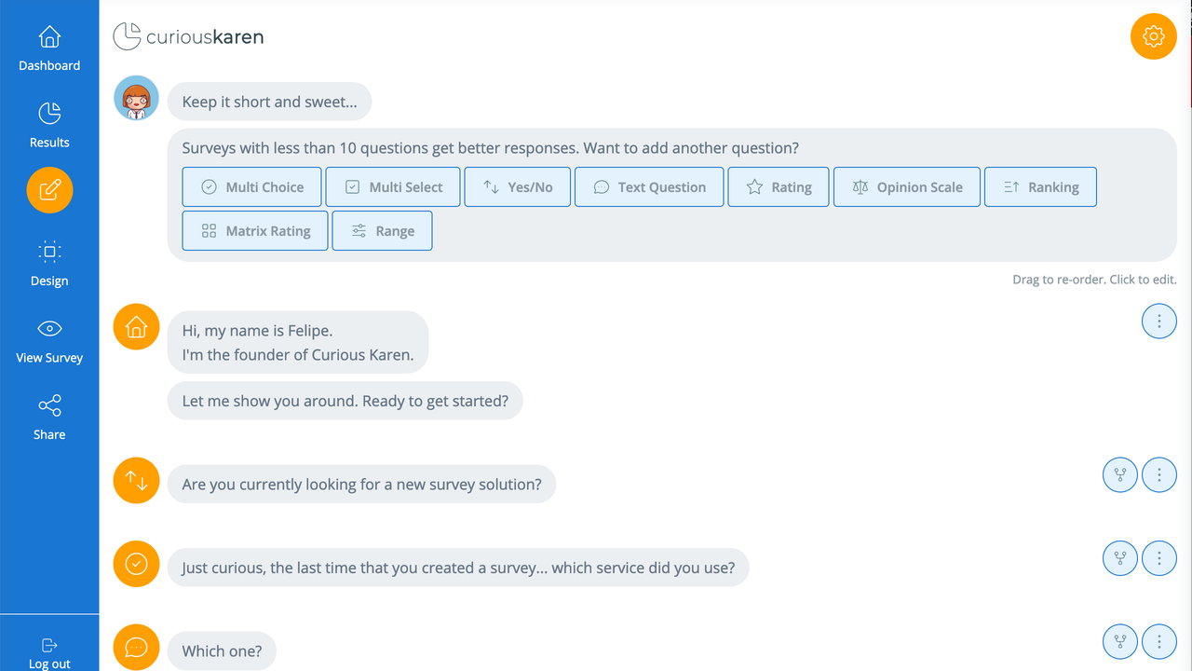Open the welcome message options menu
The height and width of the screenshot is (671, 1192).
tap(1158, 322)
